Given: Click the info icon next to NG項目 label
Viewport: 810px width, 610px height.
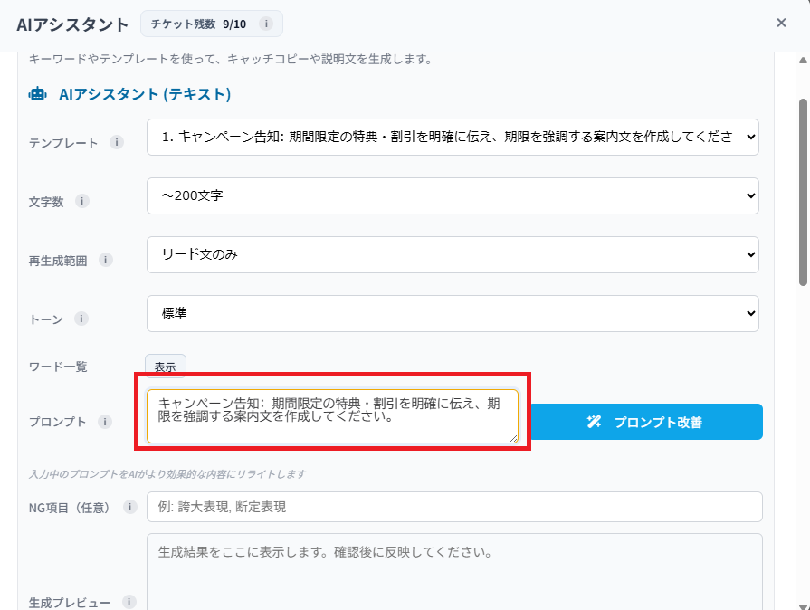Looking at the screenshot, I should point(129,507).
